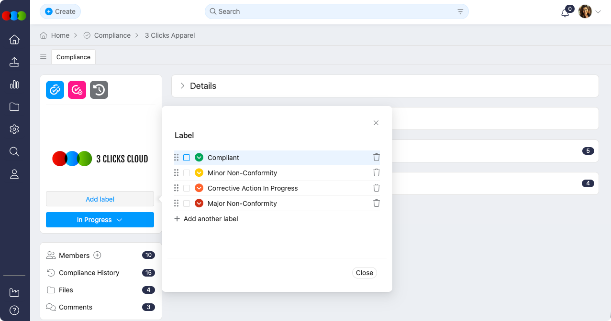This screenshot has height=321, width=611.
Task: Click the notification bell icon
Action: coord(565,12)
